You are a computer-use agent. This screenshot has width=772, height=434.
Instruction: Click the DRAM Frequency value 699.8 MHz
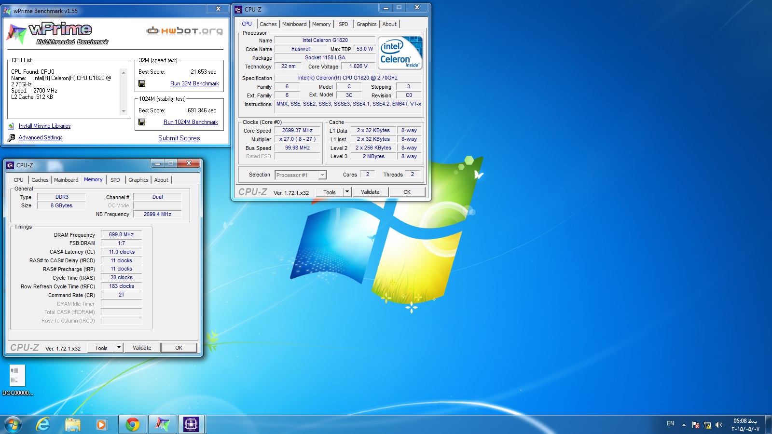click(121, 234)
